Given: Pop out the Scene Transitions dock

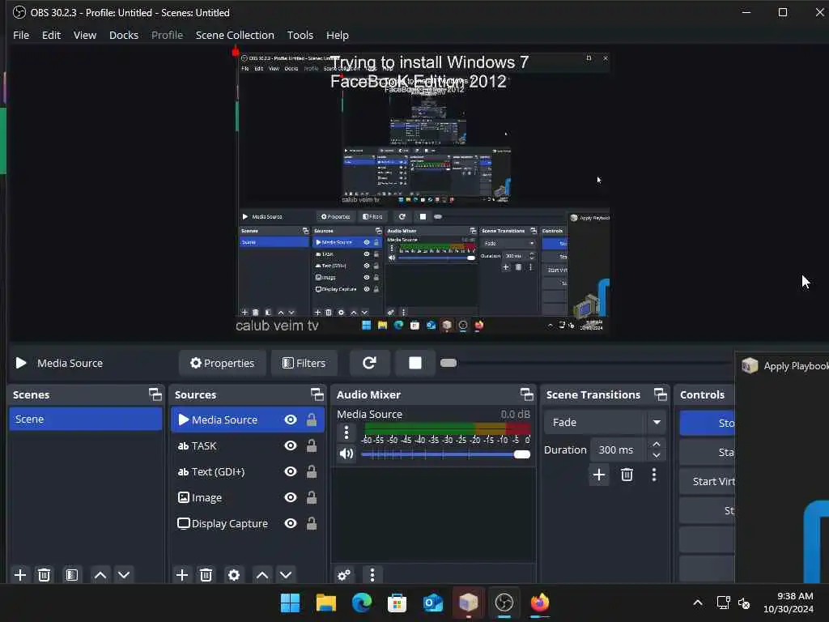Looking at the screenshot, I should pos(661,394).
